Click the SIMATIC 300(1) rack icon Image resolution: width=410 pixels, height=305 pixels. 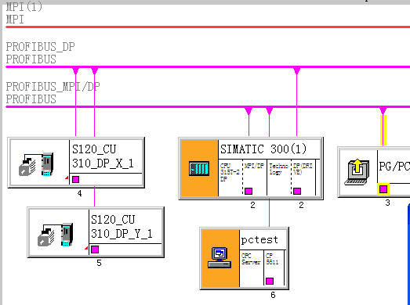[199, 168]
